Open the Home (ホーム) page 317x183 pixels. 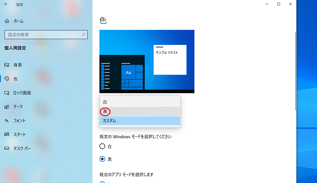pos(14,21)
